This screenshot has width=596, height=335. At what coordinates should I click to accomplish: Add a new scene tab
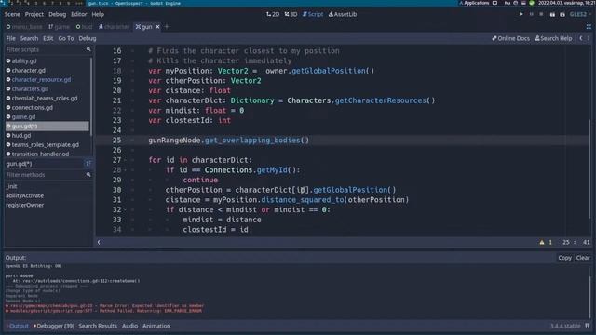point(167,27)
